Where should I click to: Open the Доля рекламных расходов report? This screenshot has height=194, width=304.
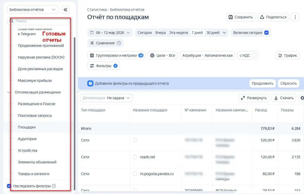point(40,69)
